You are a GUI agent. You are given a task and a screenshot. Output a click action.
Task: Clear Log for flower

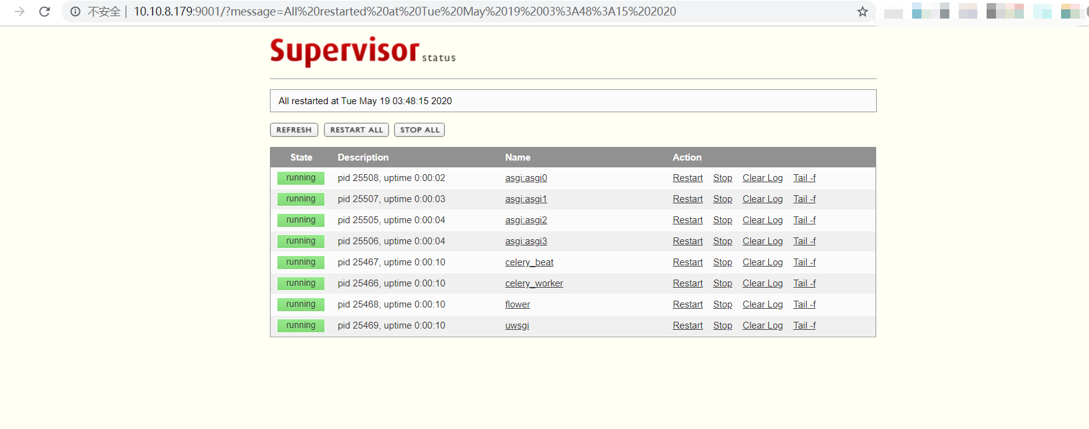763,304
